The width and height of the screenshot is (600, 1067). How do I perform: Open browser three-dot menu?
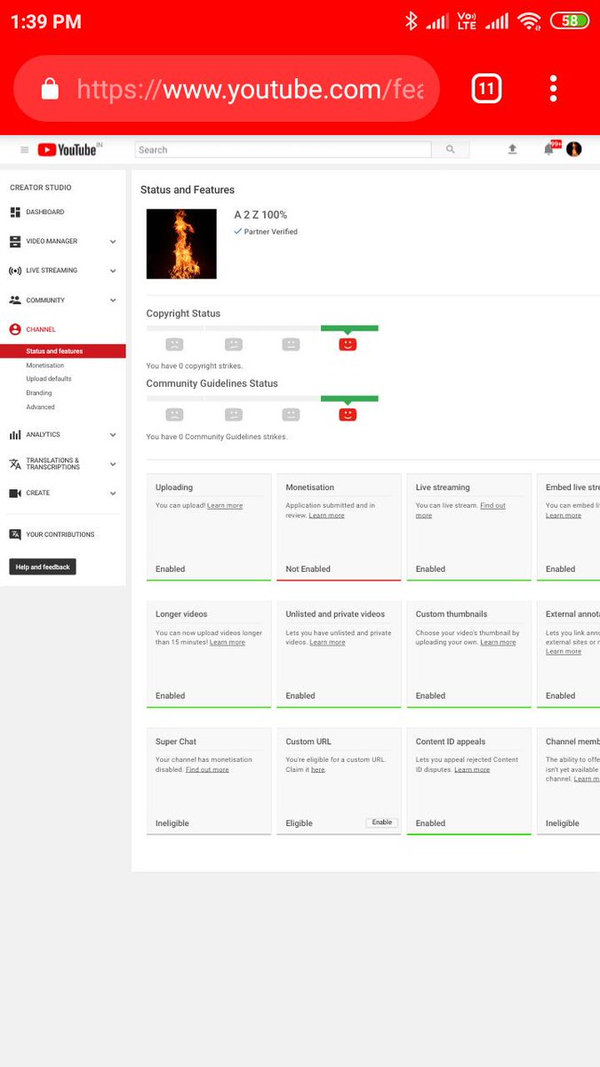(553, 88)
